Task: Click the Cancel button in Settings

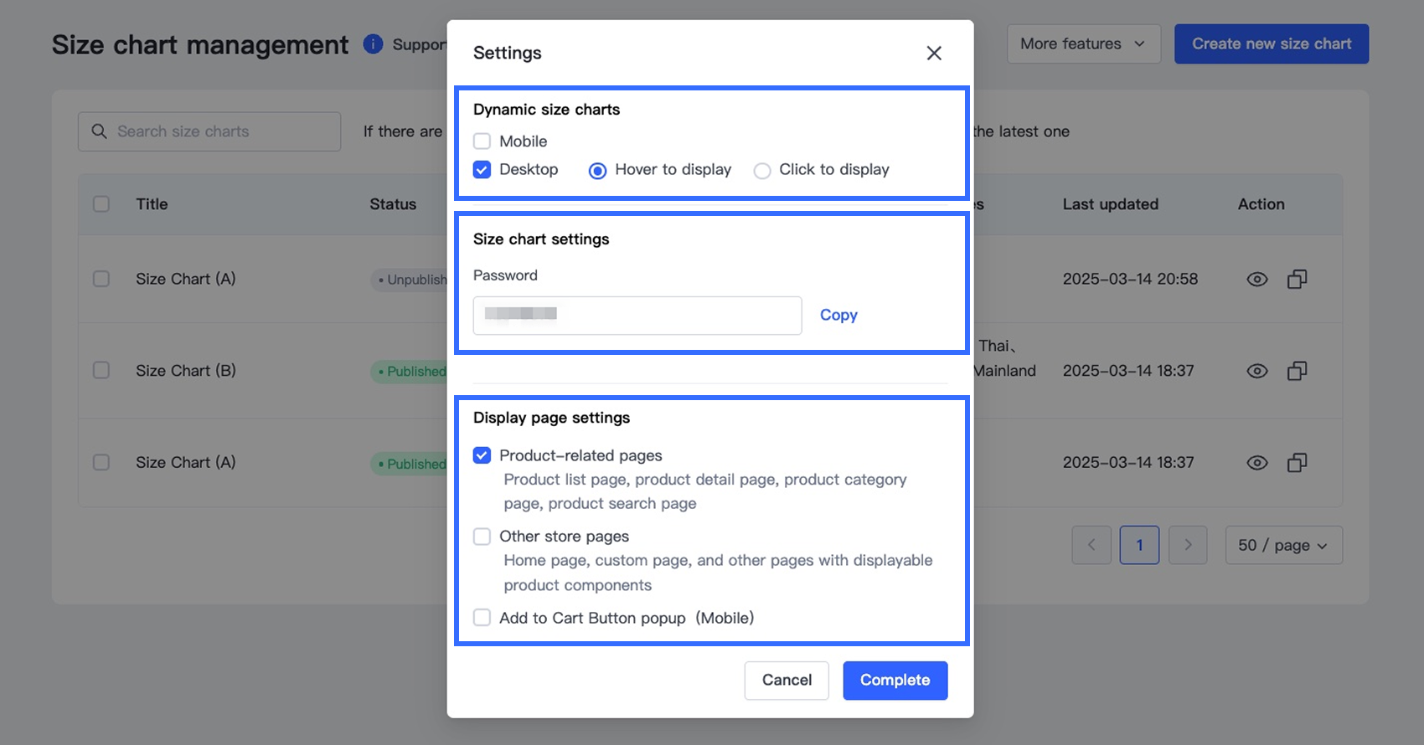Action: [x=787, y=681]
